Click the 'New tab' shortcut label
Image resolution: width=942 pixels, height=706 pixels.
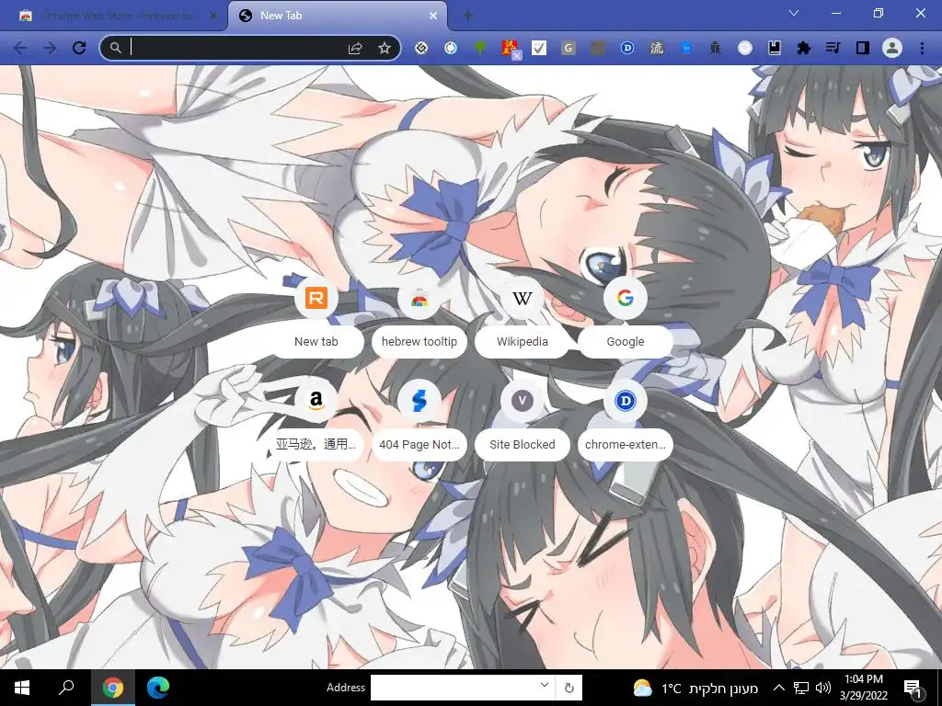tap(316, 342)
